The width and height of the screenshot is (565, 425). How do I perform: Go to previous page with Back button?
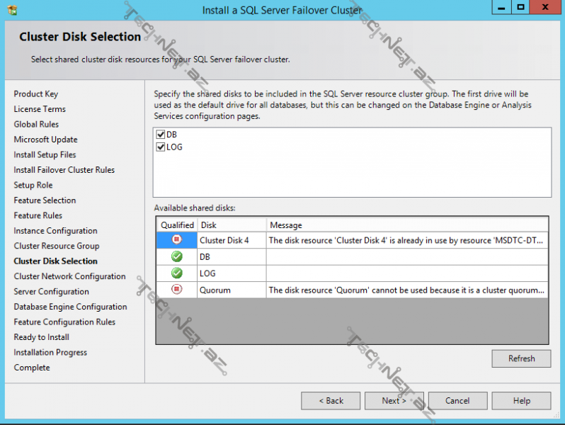(330, 400)
